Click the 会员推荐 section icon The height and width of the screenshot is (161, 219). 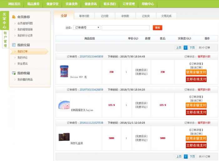(14, 17)
